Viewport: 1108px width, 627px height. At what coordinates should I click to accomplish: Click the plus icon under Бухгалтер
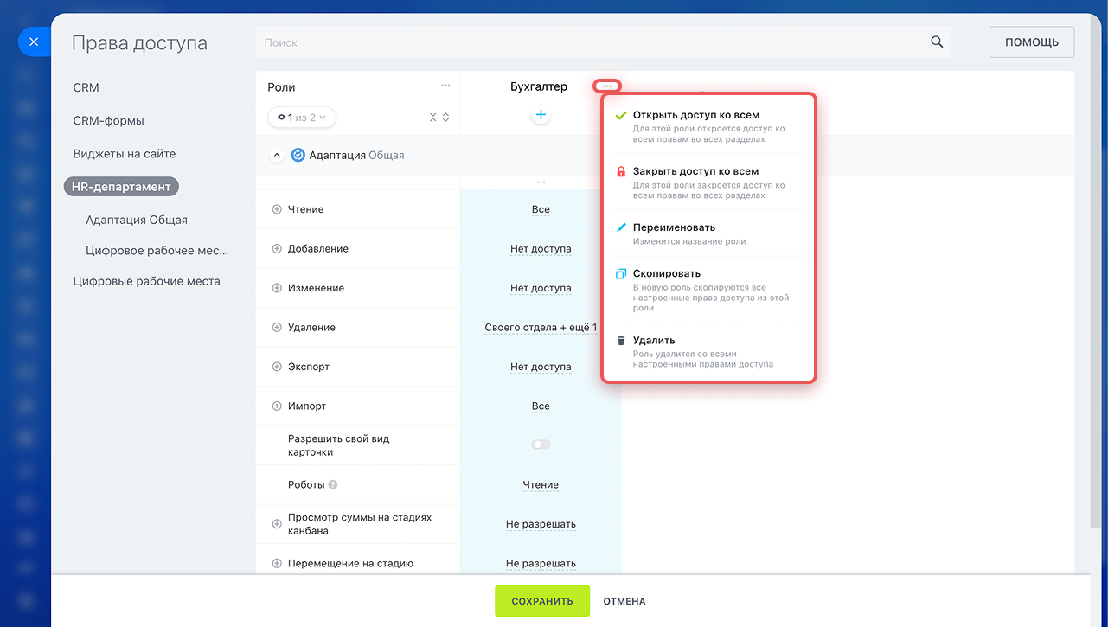(x=541, y=115)
